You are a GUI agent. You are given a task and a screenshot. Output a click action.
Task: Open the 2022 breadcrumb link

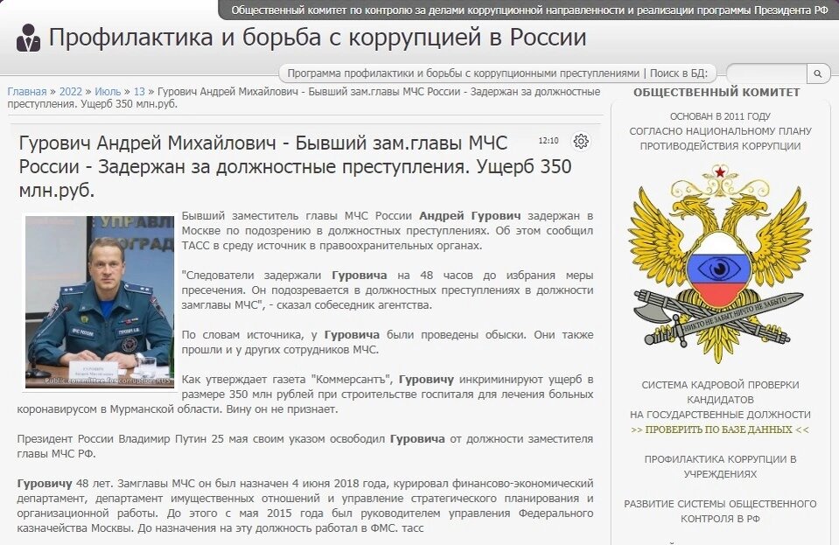[71, 92]
